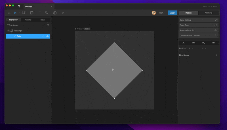227x130 pixels.
Task: Select the top vertex of the diamond
Action: (114, 42)
